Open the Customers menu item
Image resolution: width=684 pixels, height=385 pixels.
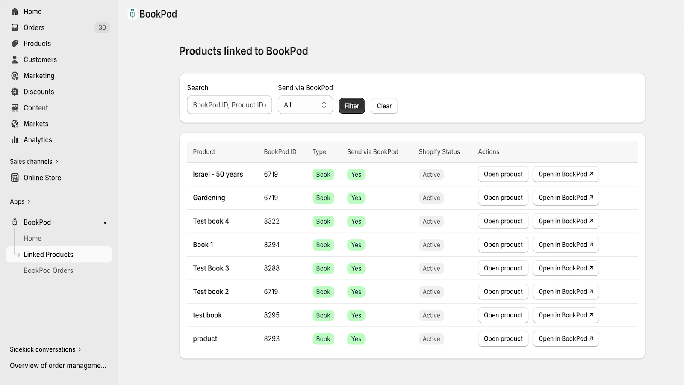pyautogui.click(x=40, y=59)
